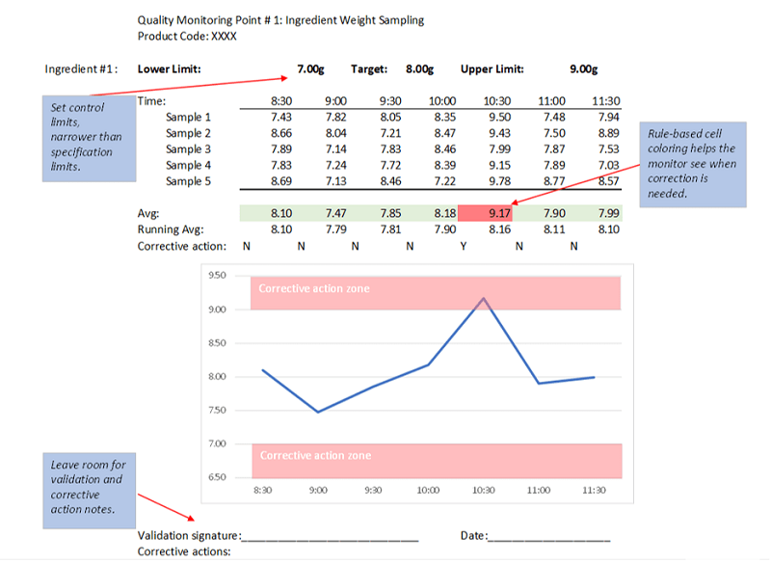This screenshot has width=771, height=563.
Task: Click the Running Avg row label
Action: pos(171,229)
